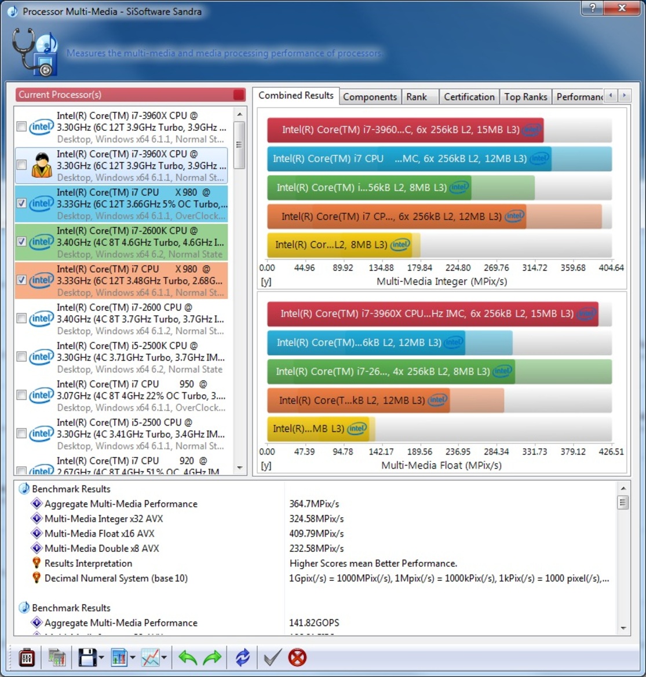The image size is (646, 677).
Task: Click the first Benchmark Results section icon
Action: (x=24, y=489)
